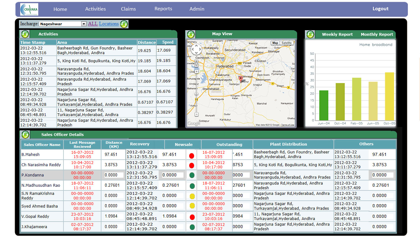Refresh the Map View panel

191,34
